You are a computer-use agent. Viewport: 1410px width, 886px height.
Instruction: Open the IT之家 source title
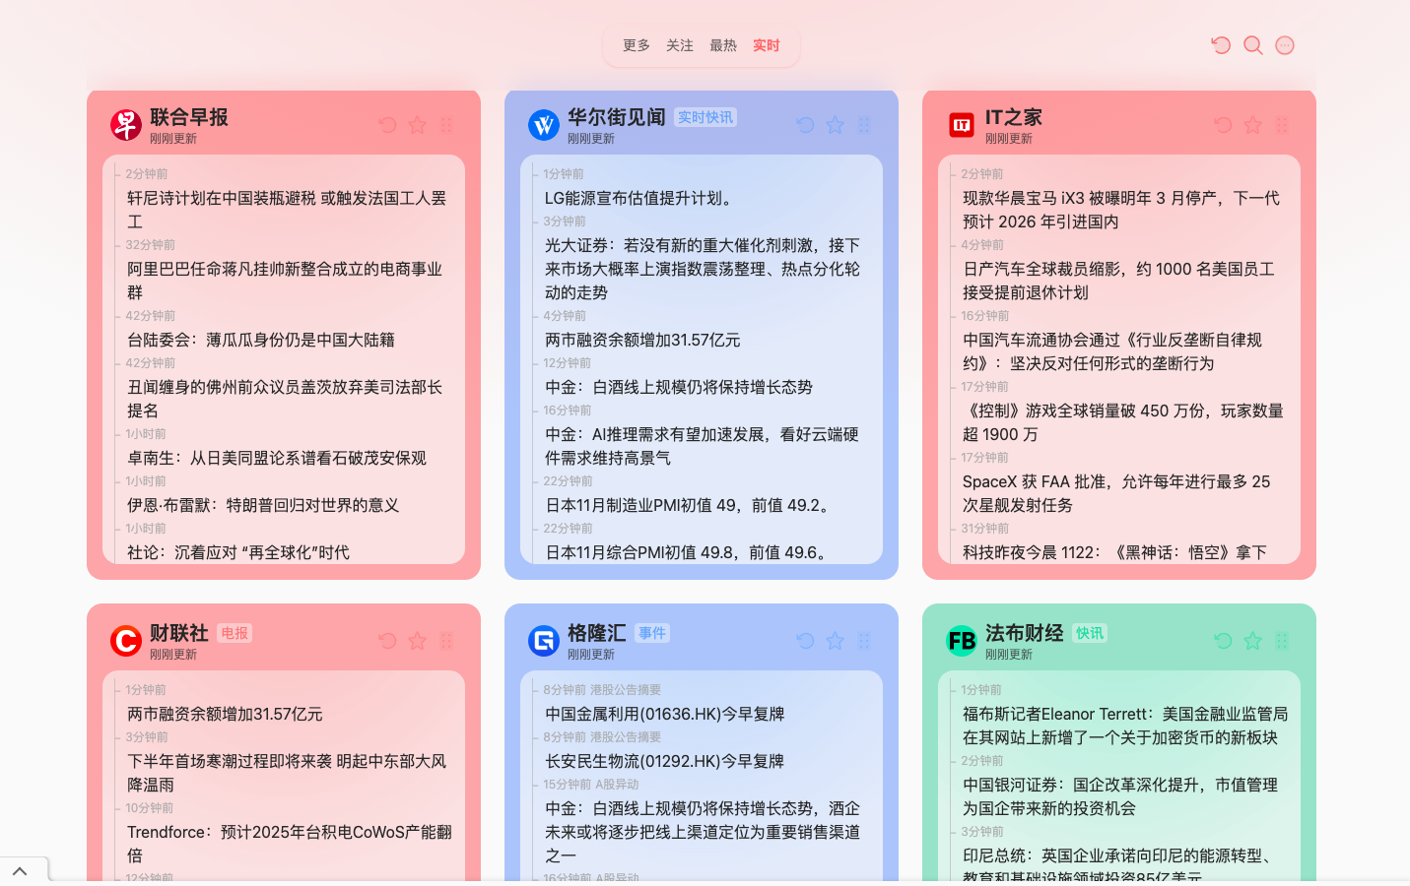point(1014,117)
